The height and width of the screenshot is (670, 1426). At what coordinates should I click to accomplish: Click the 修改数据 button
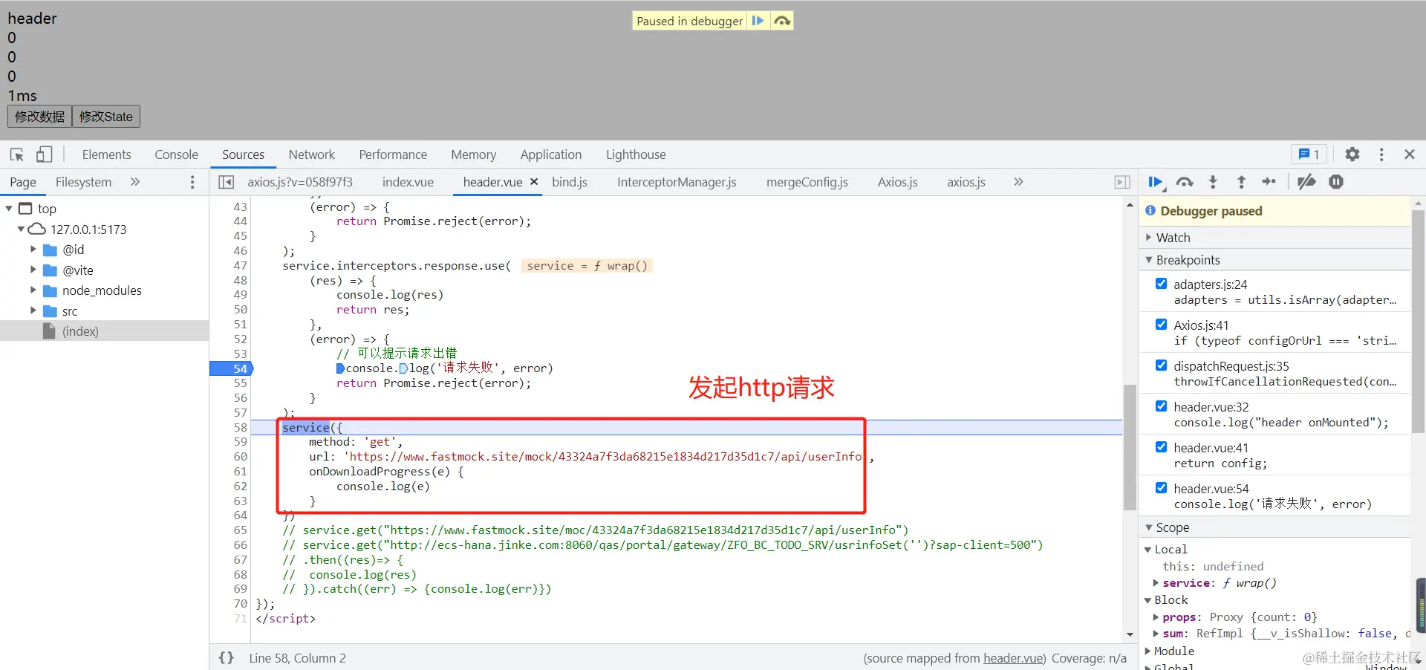click(39, 117)
